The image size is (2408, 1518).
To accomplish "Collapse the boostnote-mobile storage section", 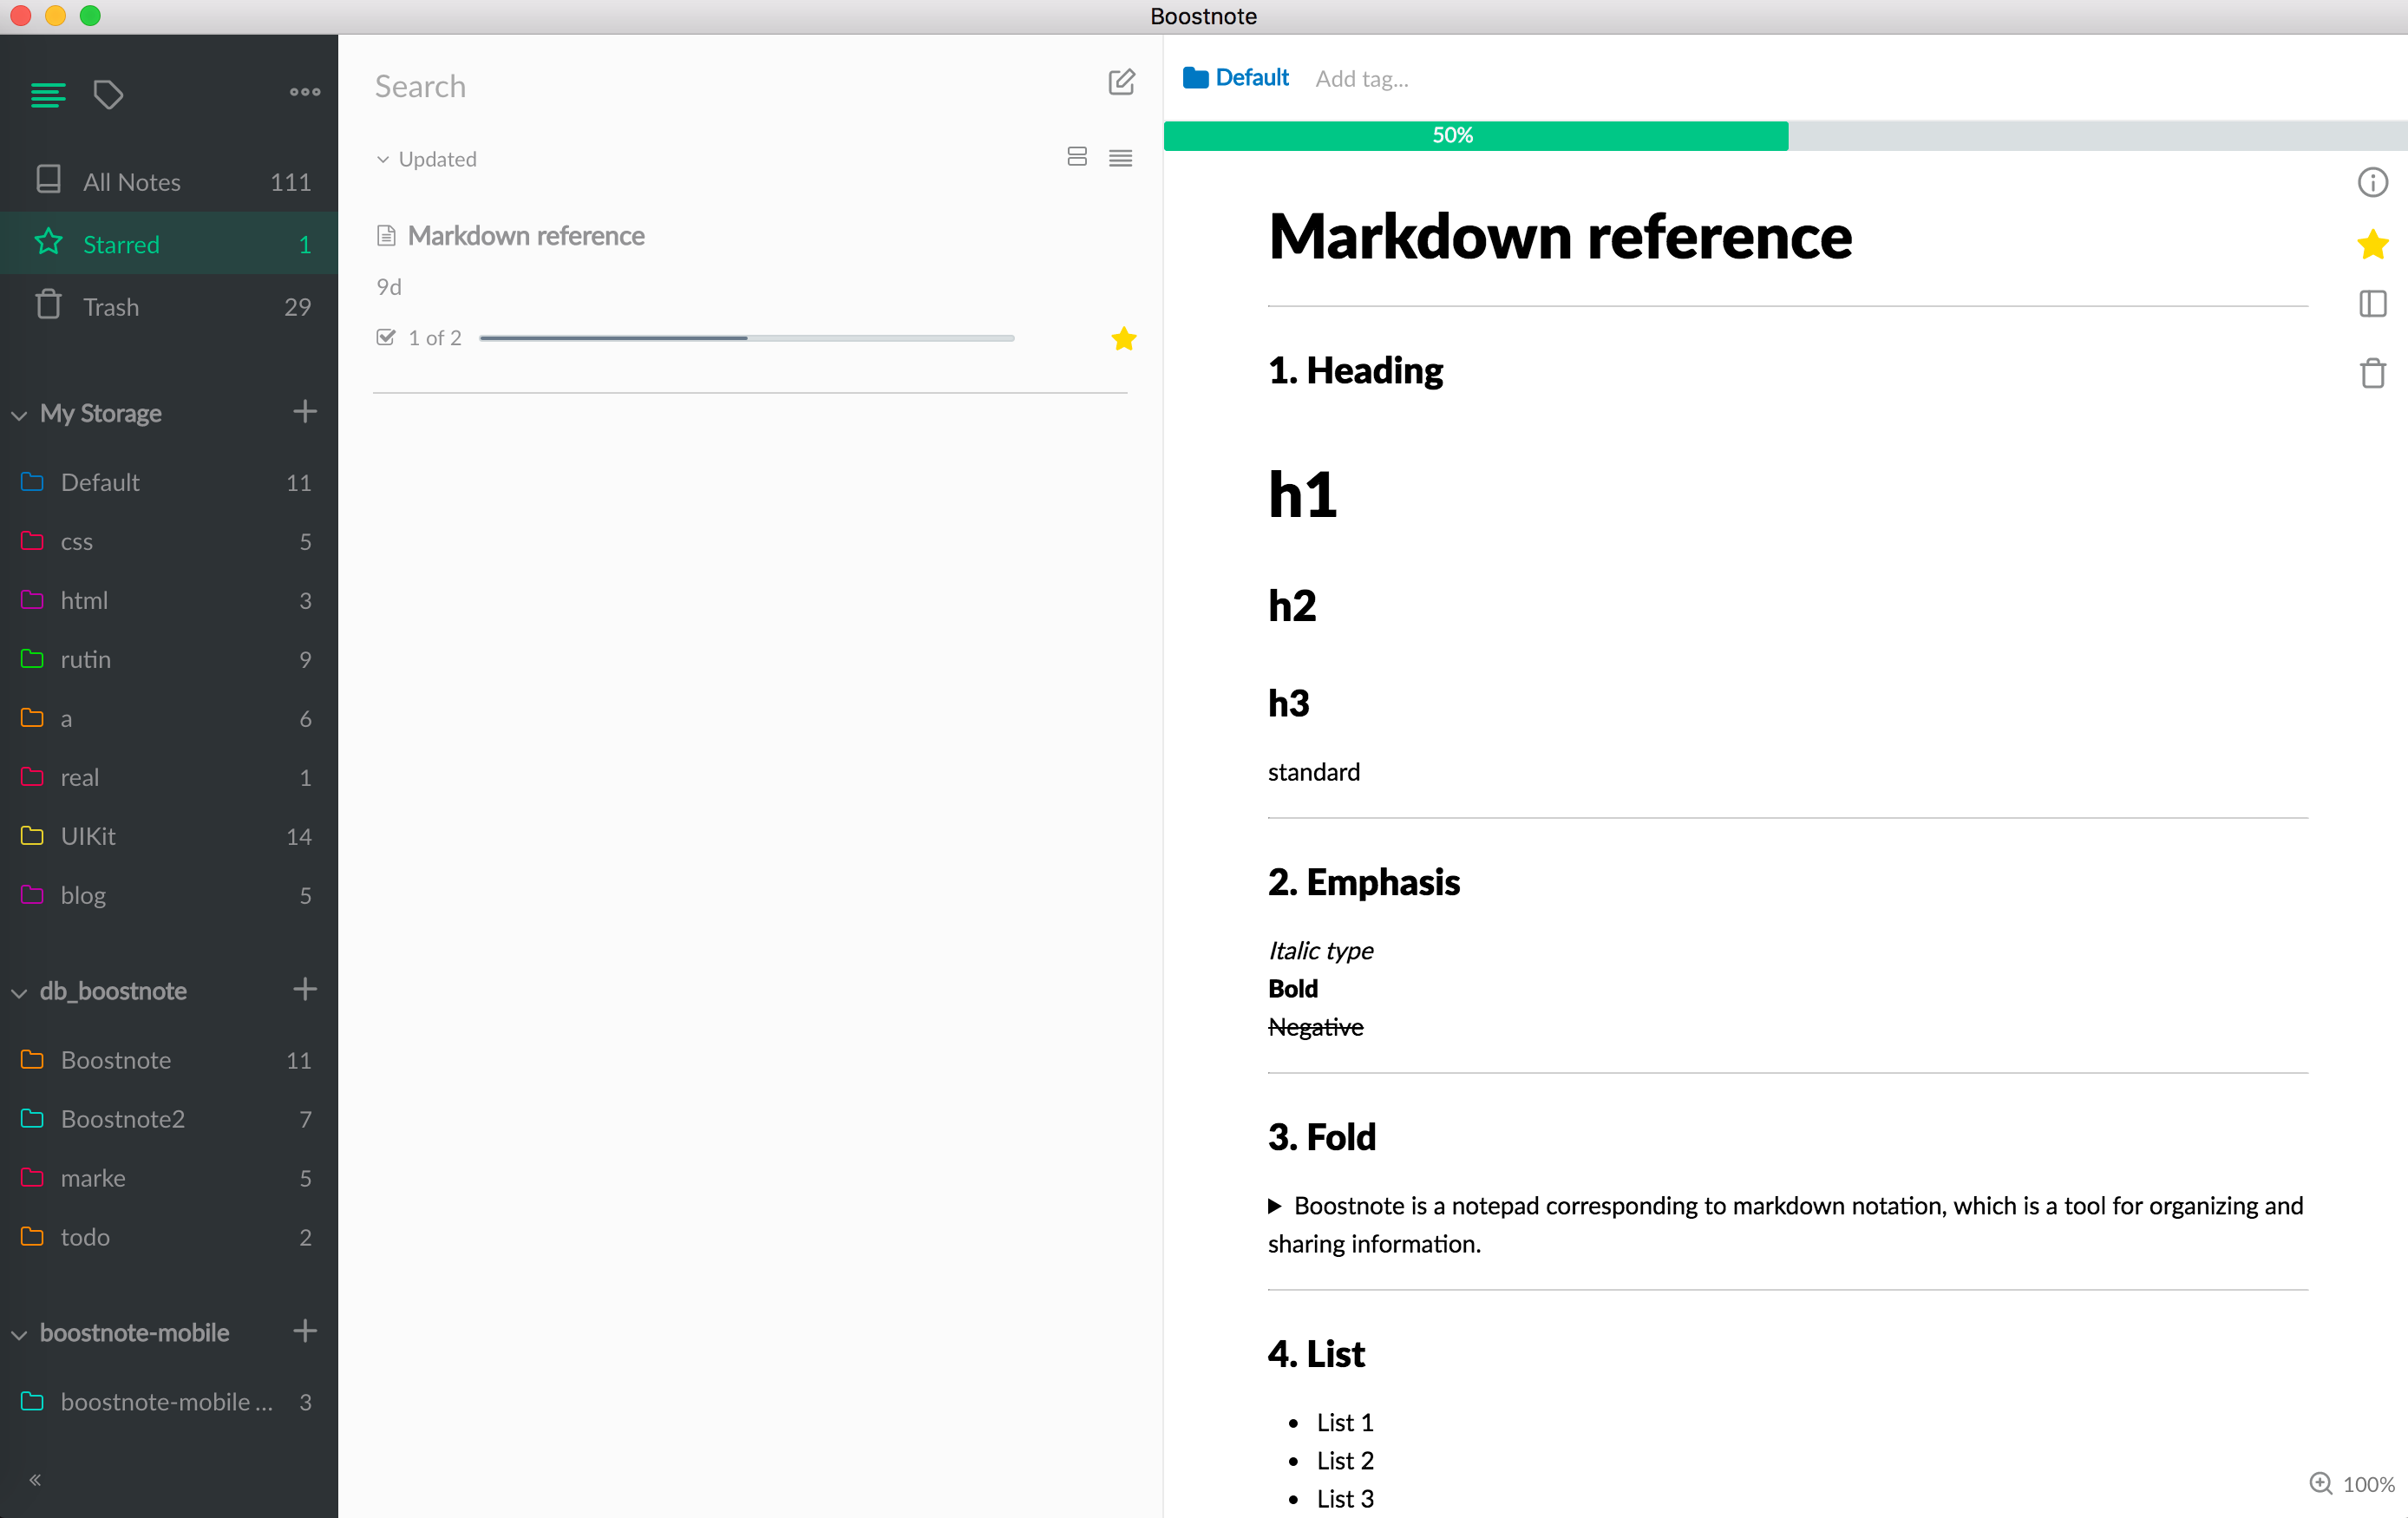I will 19,1335.
